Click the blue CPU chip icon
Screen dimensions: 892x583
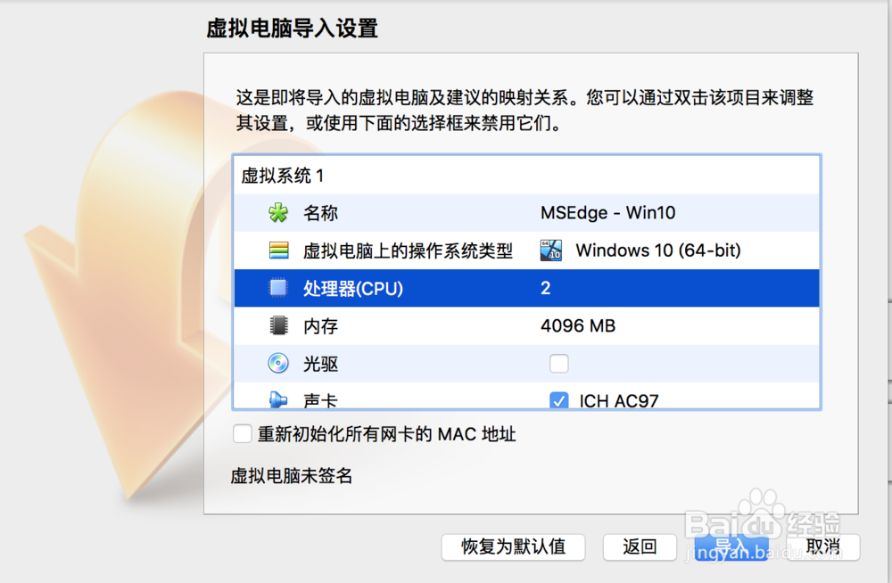(278, 288)
